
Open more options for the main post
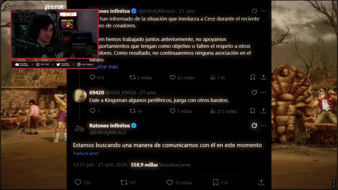coord(263,126)
